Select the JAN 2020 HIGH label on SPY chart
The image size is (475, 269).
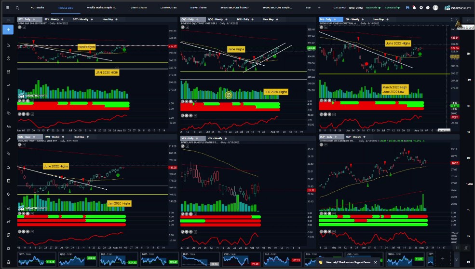coord(107,72)
